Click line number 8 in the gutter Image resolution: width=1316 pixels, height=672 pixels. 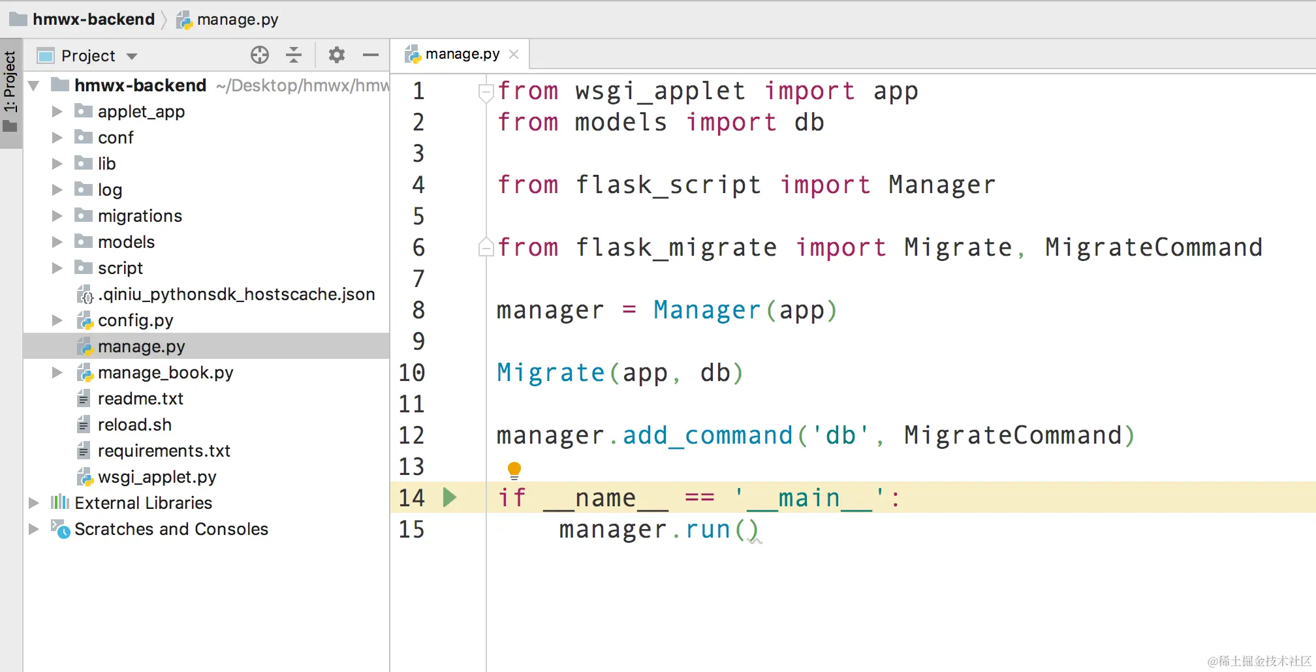pyautogui.click(x=418, y=310)
